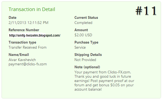
Task: Click the Note (optional) label
Action: [87, 67]
